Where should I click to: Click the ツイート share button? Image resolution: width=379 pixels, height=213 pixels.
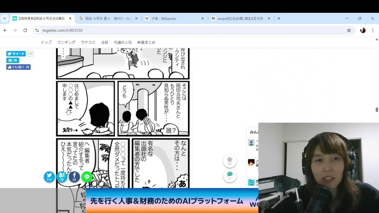16,54
